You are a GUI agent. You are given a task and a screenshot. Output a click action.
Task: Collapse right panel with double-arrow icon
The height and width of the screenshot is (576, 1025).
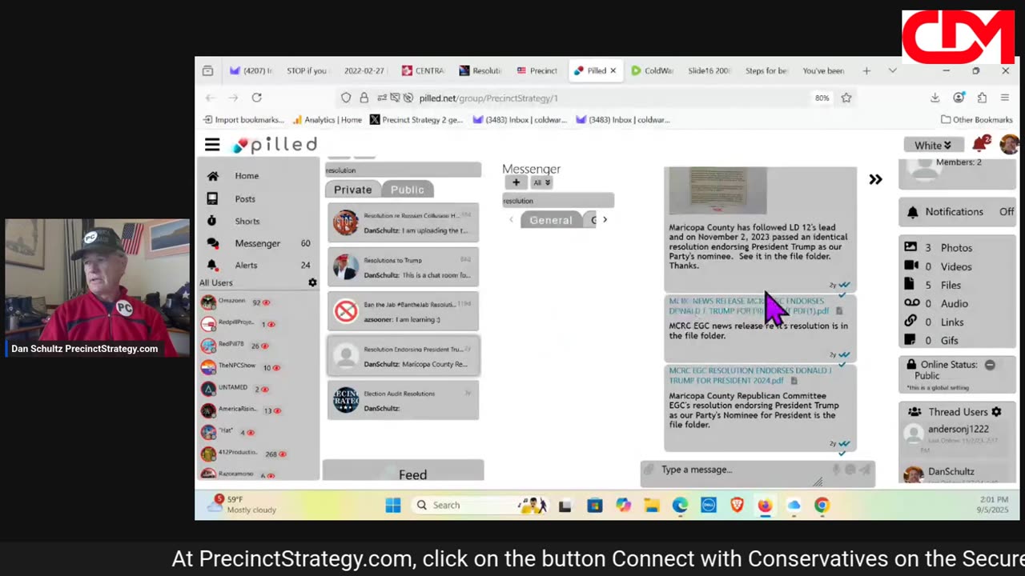(875, 179)
